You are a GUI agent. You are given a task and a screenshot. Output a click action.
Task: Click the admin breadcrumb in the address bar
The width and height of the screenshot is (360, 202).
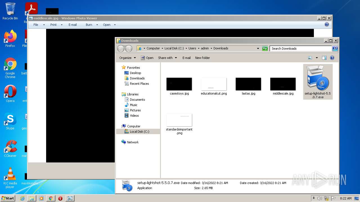tap(205, 48)
